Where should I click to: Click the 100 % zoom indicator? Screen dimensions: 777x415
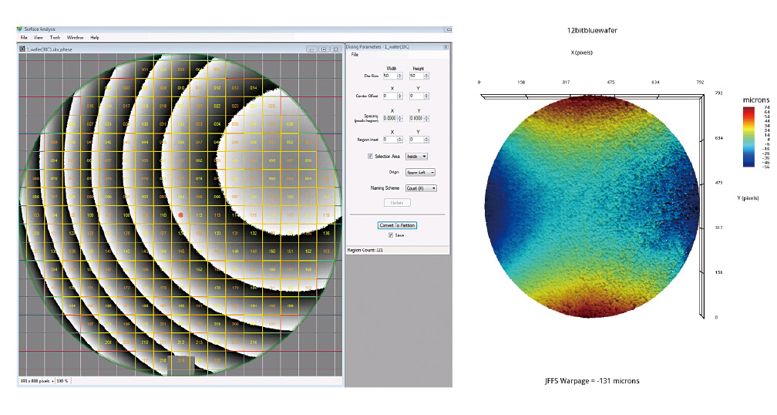pyautogui.click(x=62, y=381)
